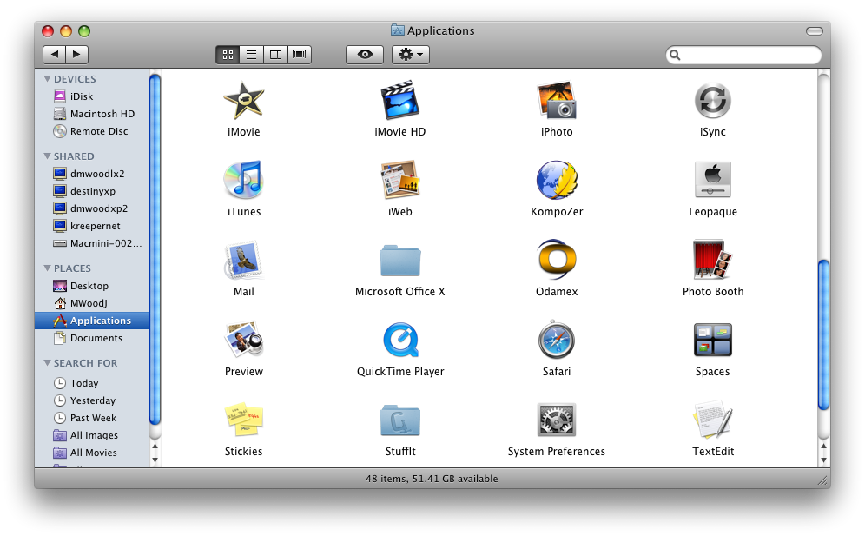The image size is (865, 536).
Task: Switch to Cover Flow view
Action: click(300, 55)
